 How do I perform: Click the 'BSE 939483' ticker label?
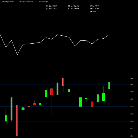point(43,2)
